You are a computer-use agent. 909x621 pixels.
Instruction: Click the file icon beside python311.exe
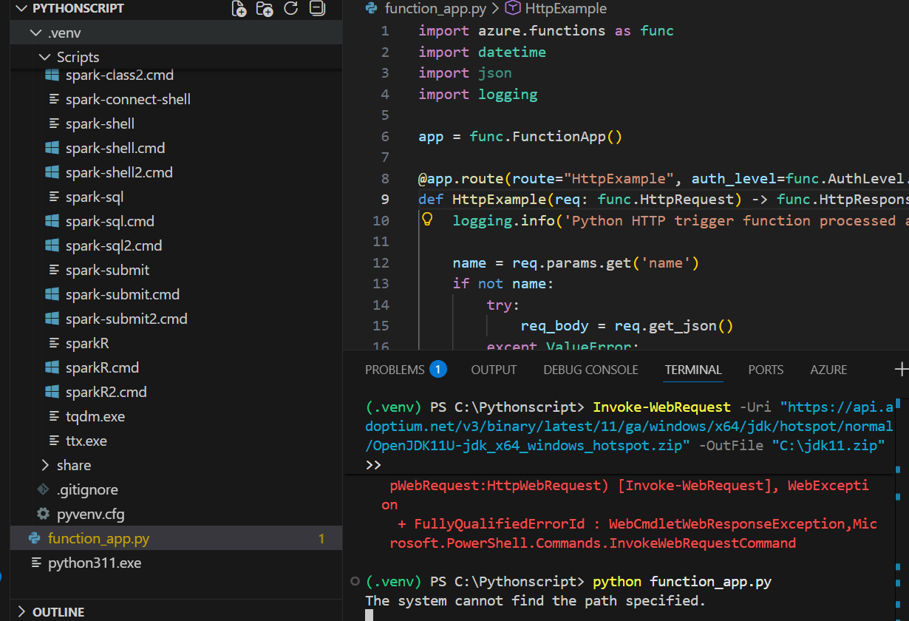click(x=35, y=563)
